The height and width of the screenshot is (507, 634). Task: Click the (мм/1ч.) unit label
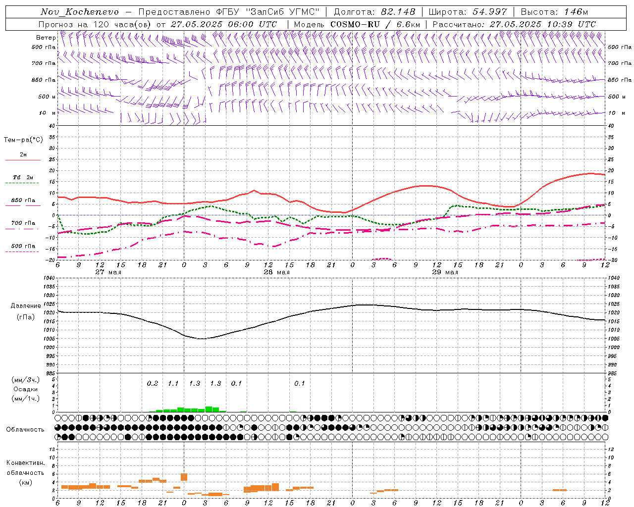click(x=26, y=399)
